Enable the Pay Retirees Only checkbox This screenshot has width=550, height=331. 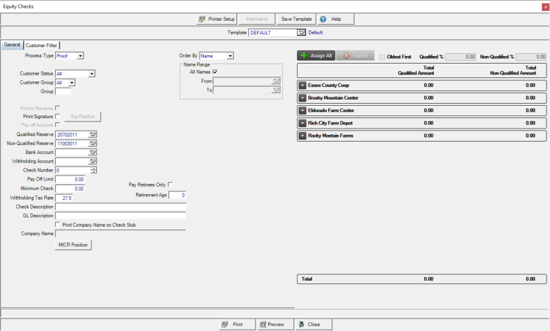click(171, 185)
